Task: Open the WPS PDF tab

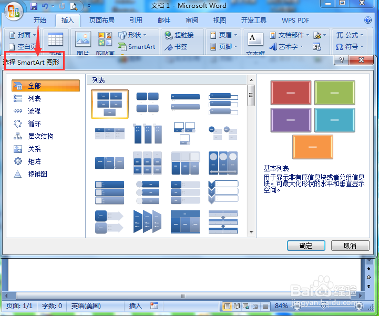Action: (295, 21)
